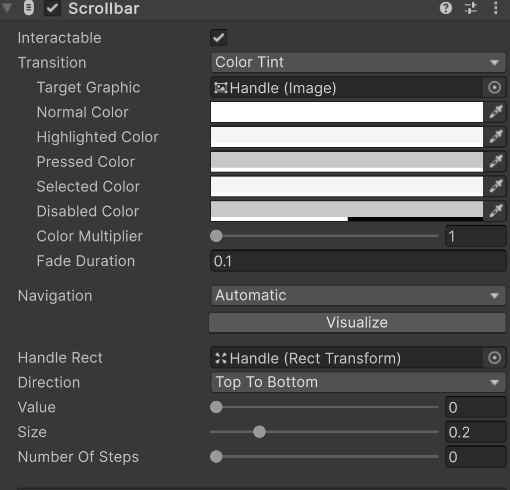Click the Color Multiplier value field
The width and height of the screenshot is (510, 490).
pyautogui.click(x=476, y=236)
